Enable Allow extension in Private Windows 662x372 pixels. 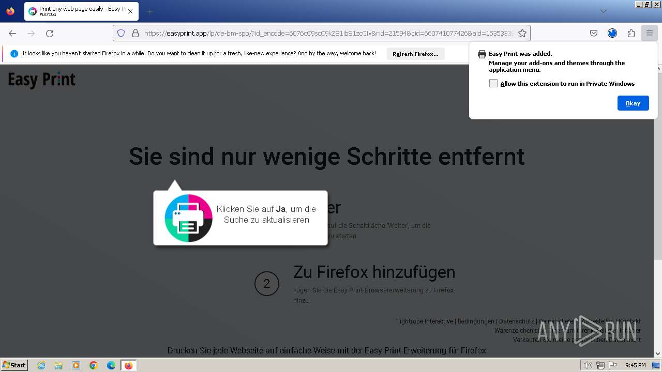click(493, 83)
